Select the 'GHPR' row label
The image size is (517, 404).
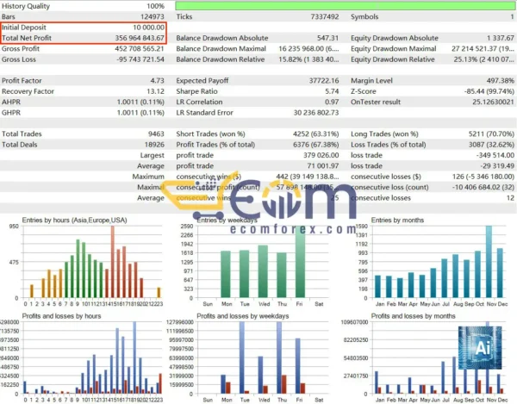(x=11, y=113)
